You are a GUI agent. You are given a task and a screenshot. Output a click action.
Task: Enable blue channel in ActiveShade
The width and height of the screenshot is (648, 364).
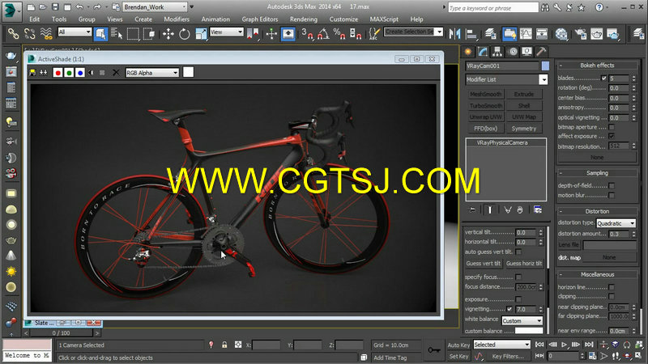80,73
